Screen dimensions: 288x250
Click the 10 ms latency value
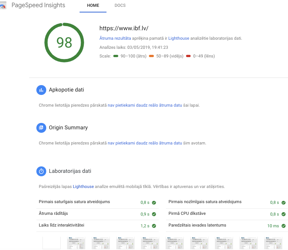click(x=273, y=226)
